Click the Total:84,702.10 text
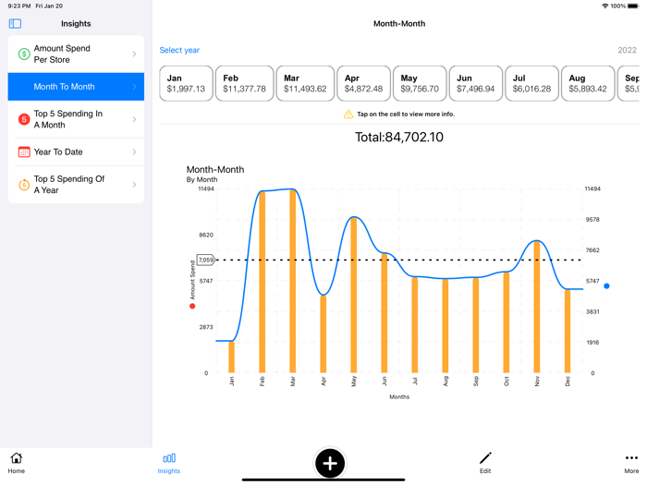Image resolution: width=647 pixels, height=485 pixels. tap(399, 137)
